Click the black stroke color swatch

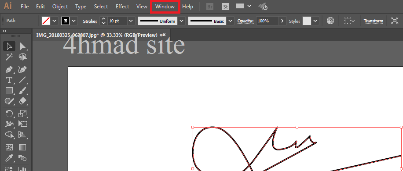65,21
